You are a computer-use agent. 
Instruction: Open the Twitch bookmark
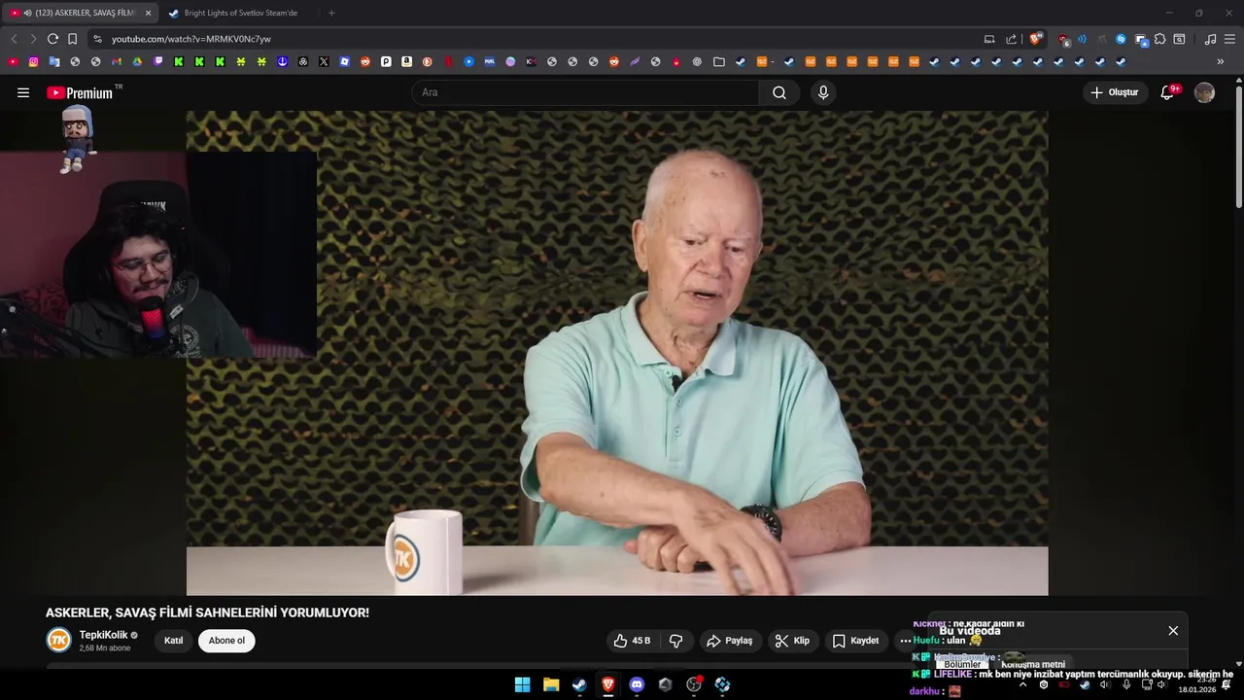(158, 61)
